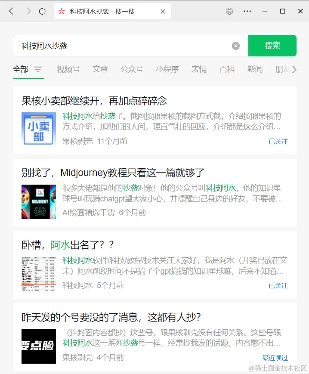The image size is (309, 374).
Task: Show more tabs with the right chevron
Action: click(295, 69)
